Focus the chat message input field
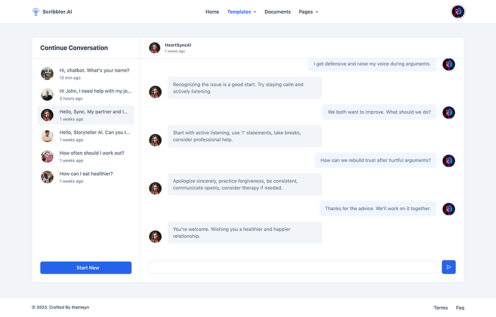 [292, 267]
